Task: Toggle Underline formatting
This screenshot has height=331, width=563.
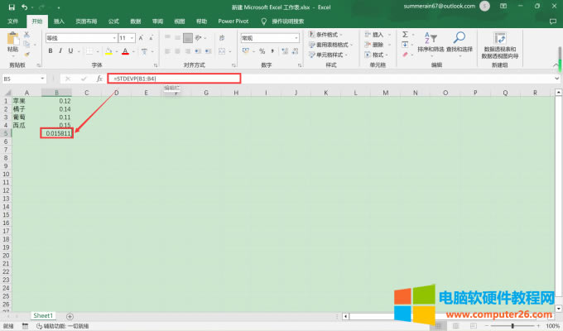Action: click(x=72, y=51)
